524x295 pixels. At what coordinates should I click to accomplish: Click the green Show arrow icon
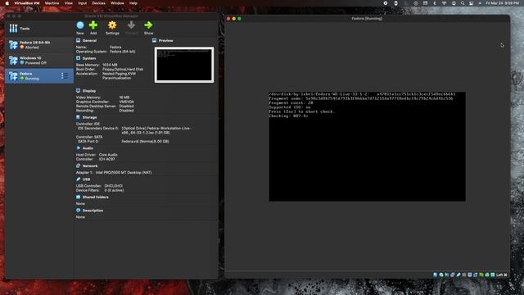148,25
